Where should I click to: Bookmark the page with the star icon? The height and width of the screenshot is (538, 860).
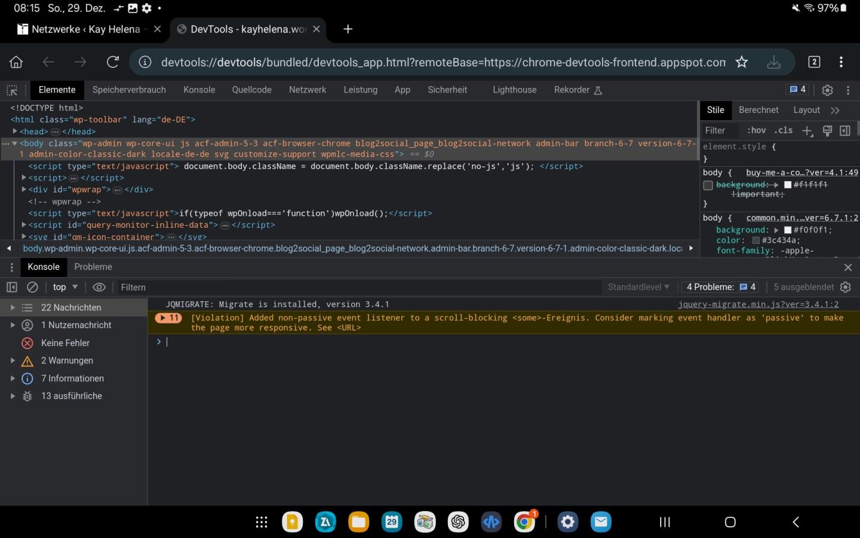coord(741,62)
